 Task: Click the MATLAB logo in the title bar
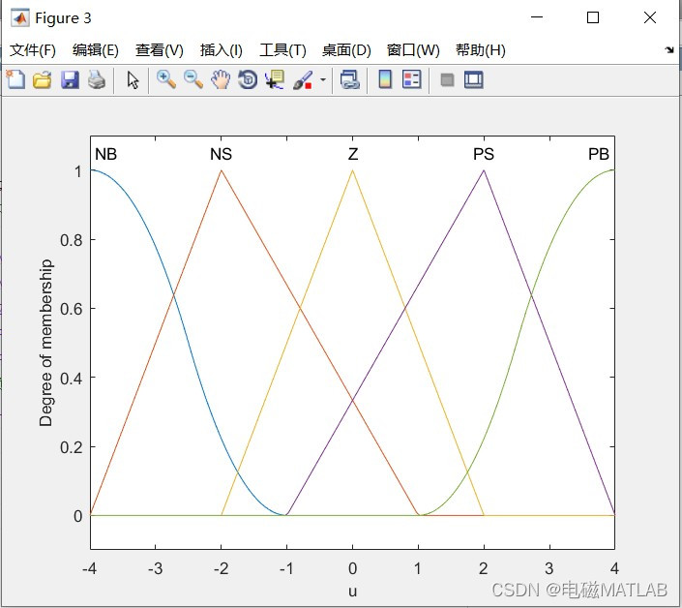[x=20, y=17]
